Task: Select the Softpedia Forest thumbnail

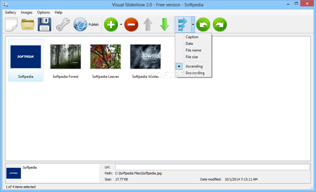Action: tap(66, 57)
